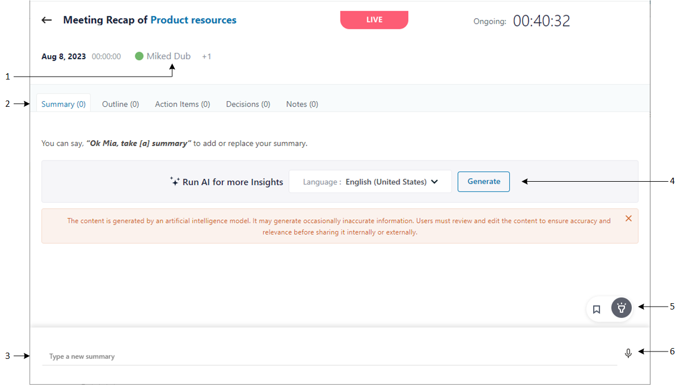Click the LIVE status badge

point(374,20)
